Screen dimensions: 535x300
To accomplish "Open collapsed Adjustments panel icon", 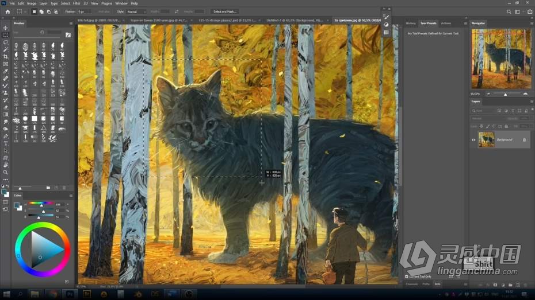I will pos(386,25).
